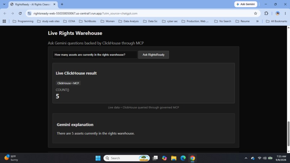Close the RightsReady tab
Screen dimensions: 290x163
tap(54, 4)
